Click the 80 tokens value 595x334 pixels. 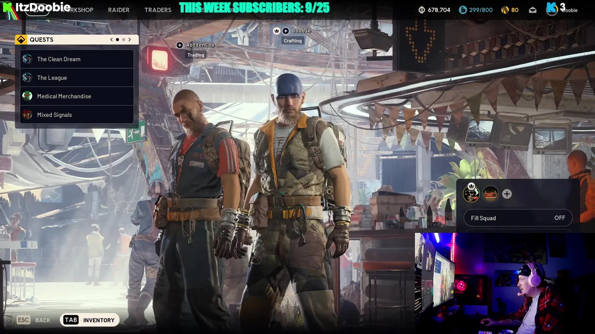[515, 10]
